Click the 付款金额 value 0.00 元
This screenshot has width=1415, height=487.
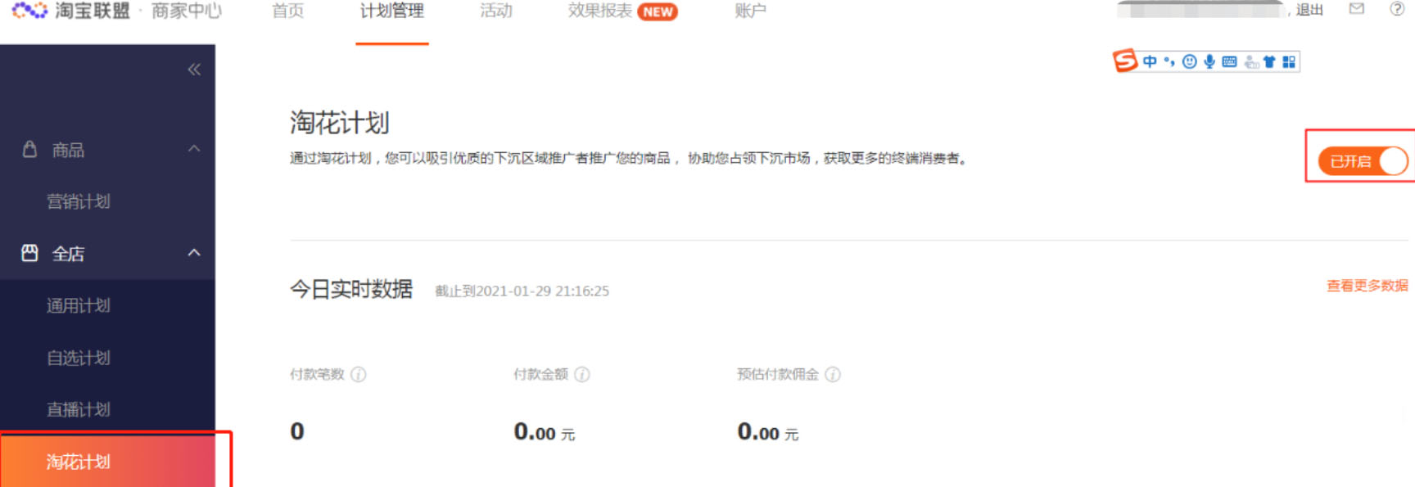[545, 431]
